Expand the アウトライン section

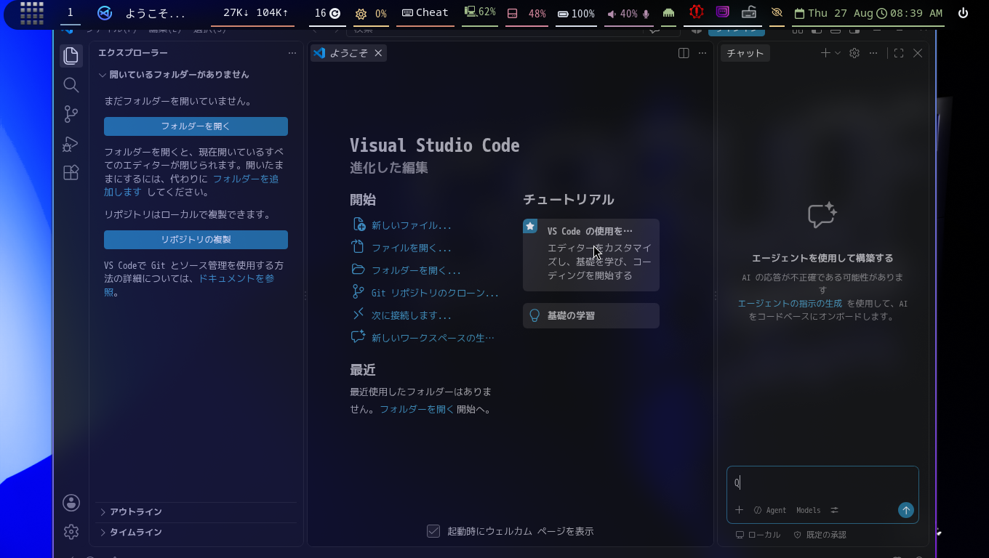pos(196,511)
